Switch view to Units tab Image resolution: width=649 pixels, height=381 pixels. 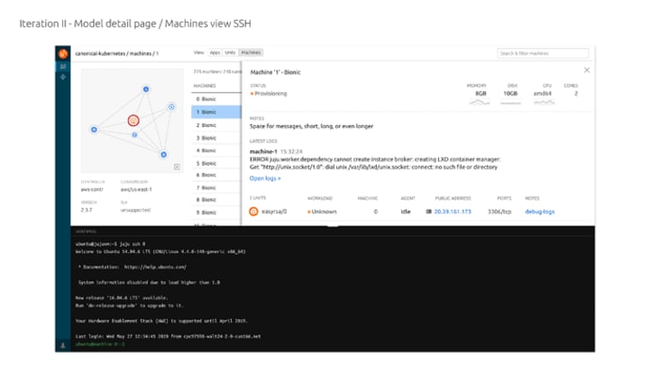click(x=230, y=52)
